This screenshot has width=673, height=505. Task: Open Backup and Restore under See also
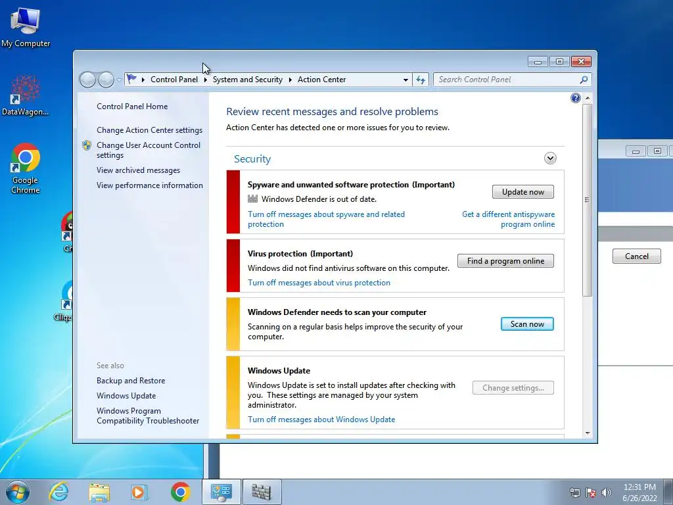point(131,381)
